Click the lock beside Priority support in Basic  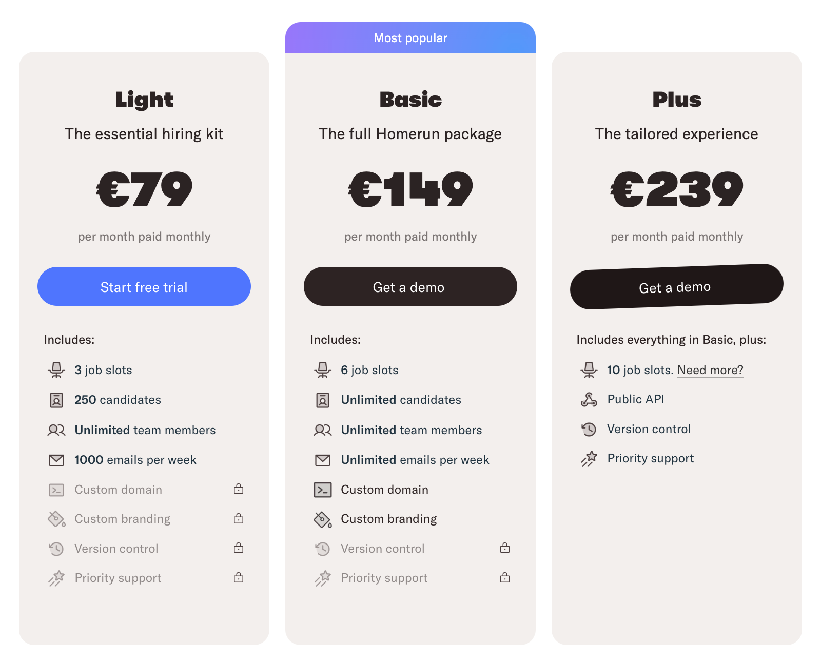pyautogui.click(x=504, y=577)
